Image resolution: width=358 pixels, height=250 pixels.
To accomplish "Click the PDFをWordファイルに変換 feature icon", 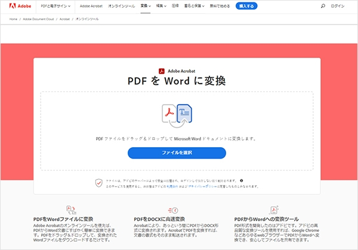I will 71,210.
